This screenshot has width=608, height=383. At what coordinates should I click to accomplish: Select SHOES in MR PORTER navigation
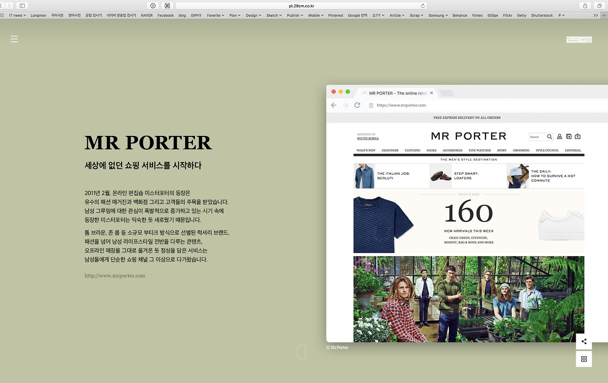(x=431, y=150)
